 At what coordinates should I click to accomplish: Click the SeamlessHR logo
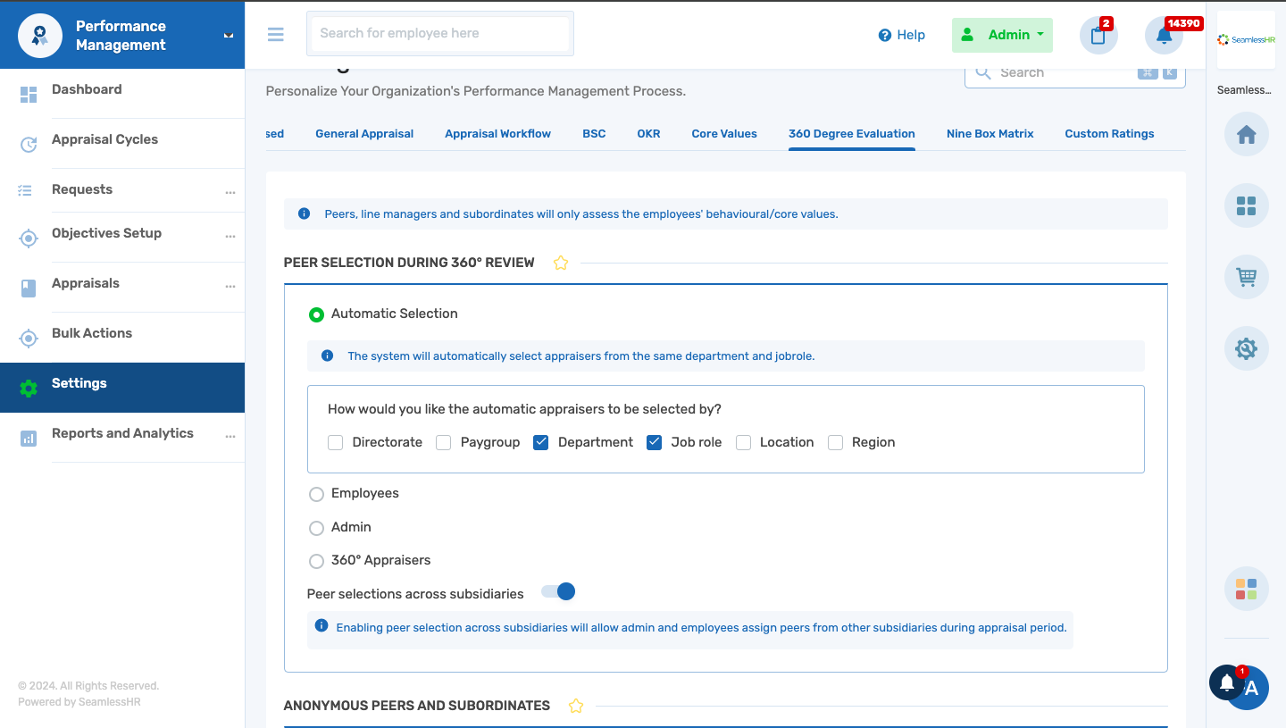coord(1245,39)
